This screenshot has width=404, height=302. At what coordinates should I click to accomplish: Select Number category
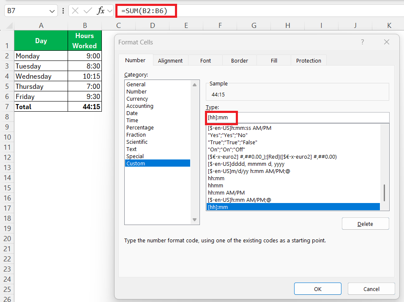point(158,91)
